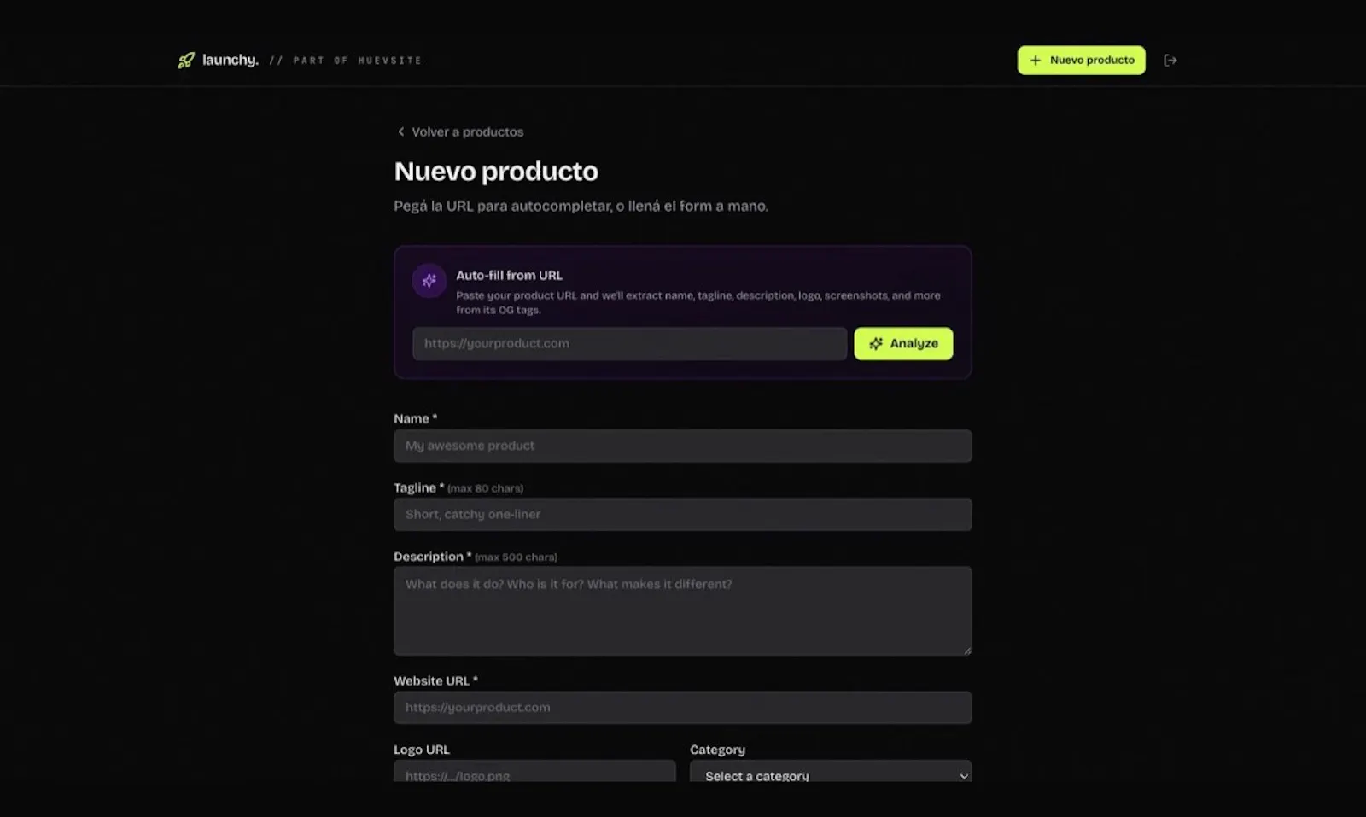
Task: Click the 'Auto-fill from URL' title text
Action: (x=509, y=276)
